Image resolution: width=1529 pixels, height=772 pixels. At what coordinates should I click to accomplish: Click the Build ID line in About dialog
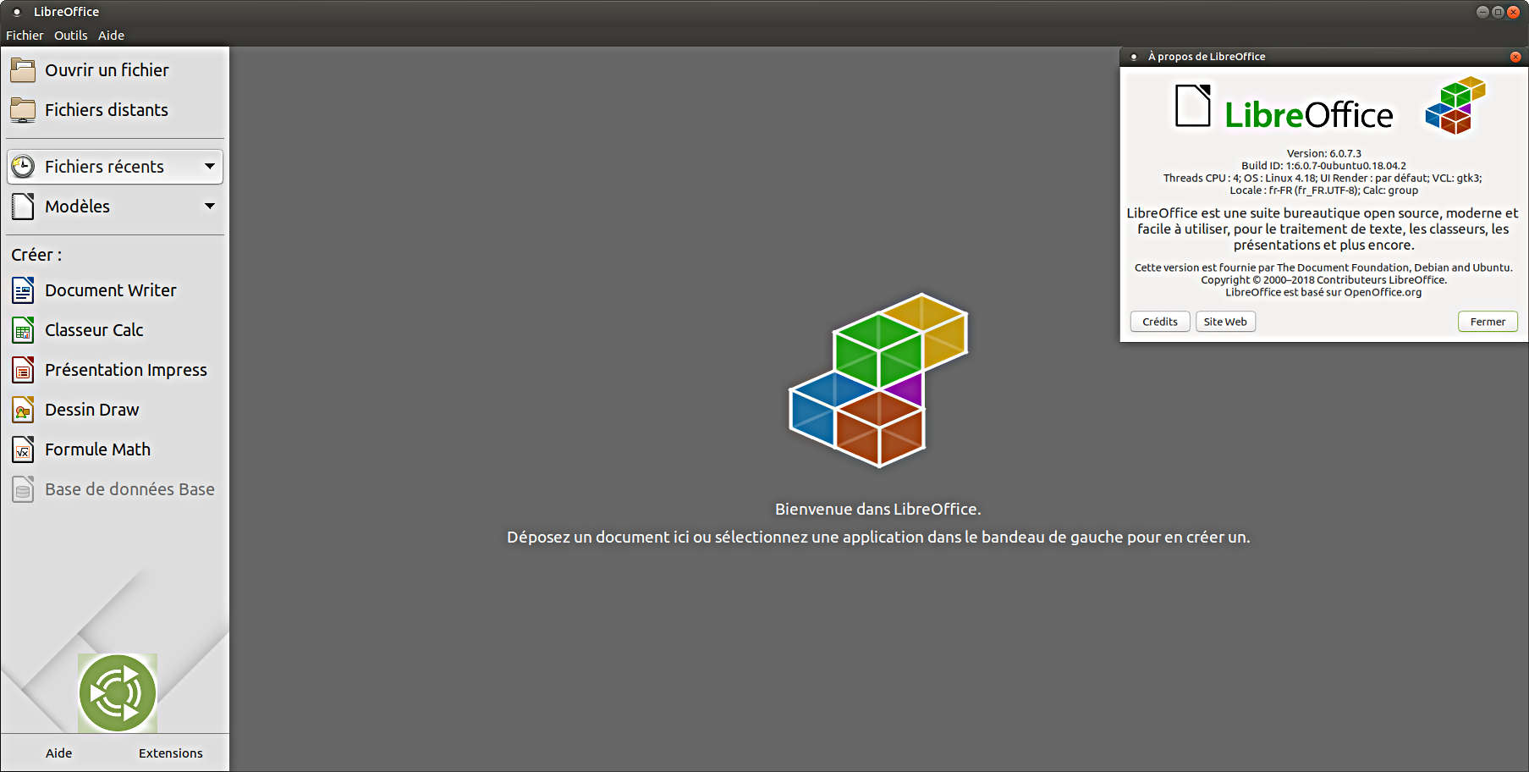[x=1324, y=166]
